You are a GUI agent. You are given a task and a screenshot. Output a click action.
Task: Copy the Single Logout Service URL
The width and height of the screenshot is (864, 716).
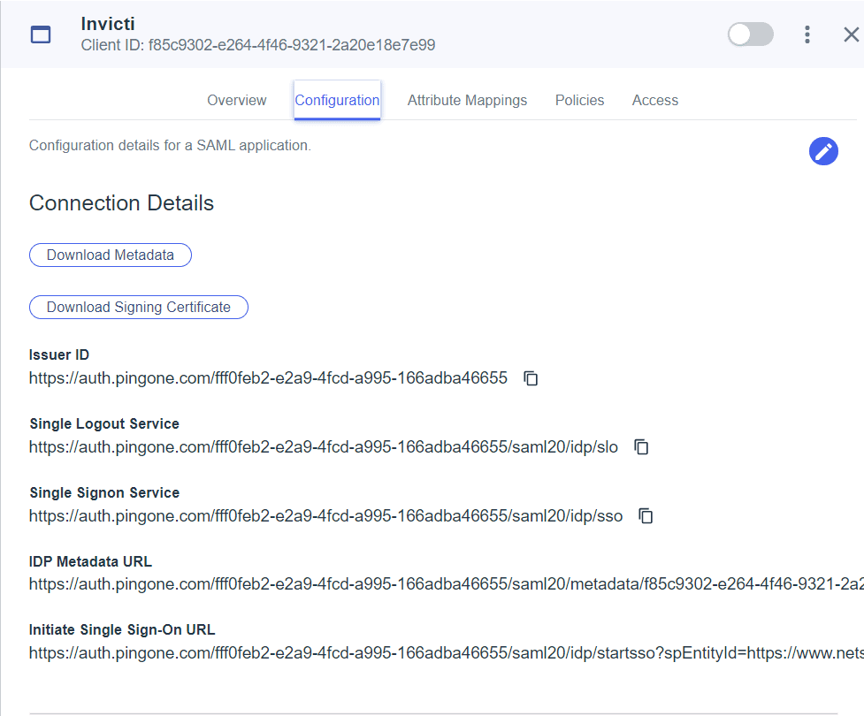[x=641, y=446]
